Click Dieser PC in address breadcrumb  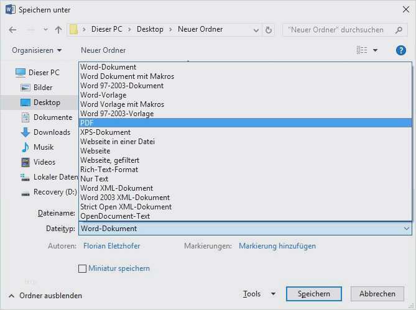[107, 29]
